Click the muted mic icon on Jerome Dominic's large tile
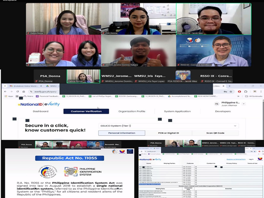The width and height of the screenshot is (264, 198). click(x=103, y=65)
